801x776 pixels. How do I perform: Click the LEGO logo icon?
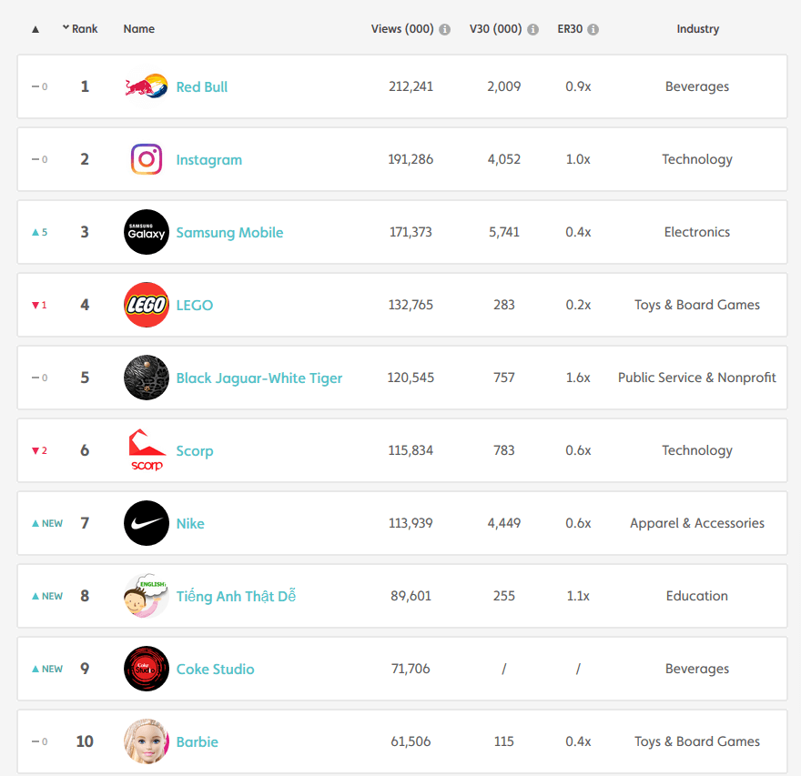tap(147, 305)
